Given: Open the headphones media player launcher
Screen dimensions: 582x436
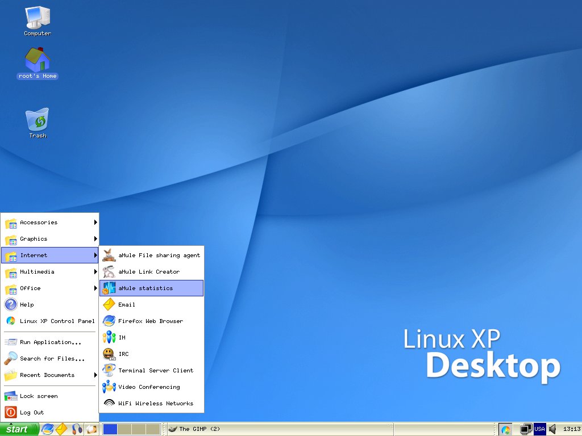Looking at the screenshot, I should (x=77, y=429).
